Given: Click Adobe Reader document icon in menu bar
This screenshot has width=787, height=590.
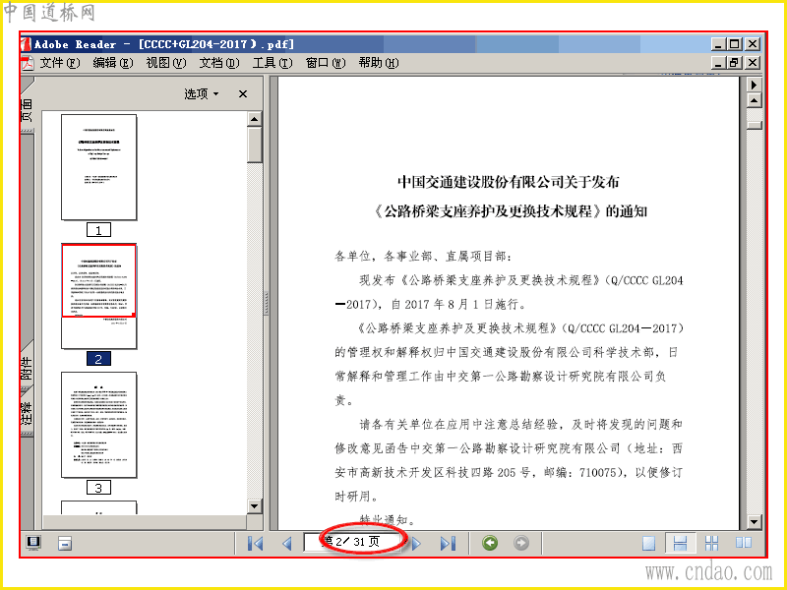Looking at the screenshot, I should [28, 63].
